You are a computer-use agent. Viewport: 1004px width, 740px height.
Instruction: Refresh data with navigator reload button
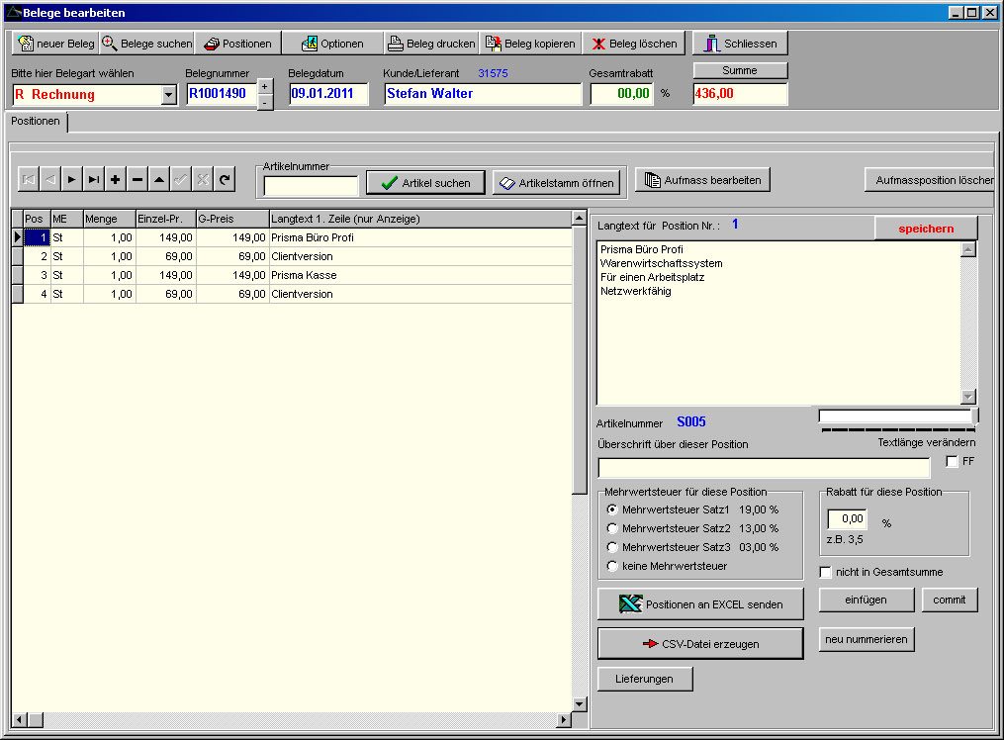point(225,179)
